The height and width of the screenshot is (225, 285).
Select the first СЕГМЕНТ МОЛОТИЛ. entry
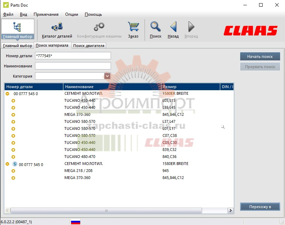pyautogui.click(x=84, y=93)
